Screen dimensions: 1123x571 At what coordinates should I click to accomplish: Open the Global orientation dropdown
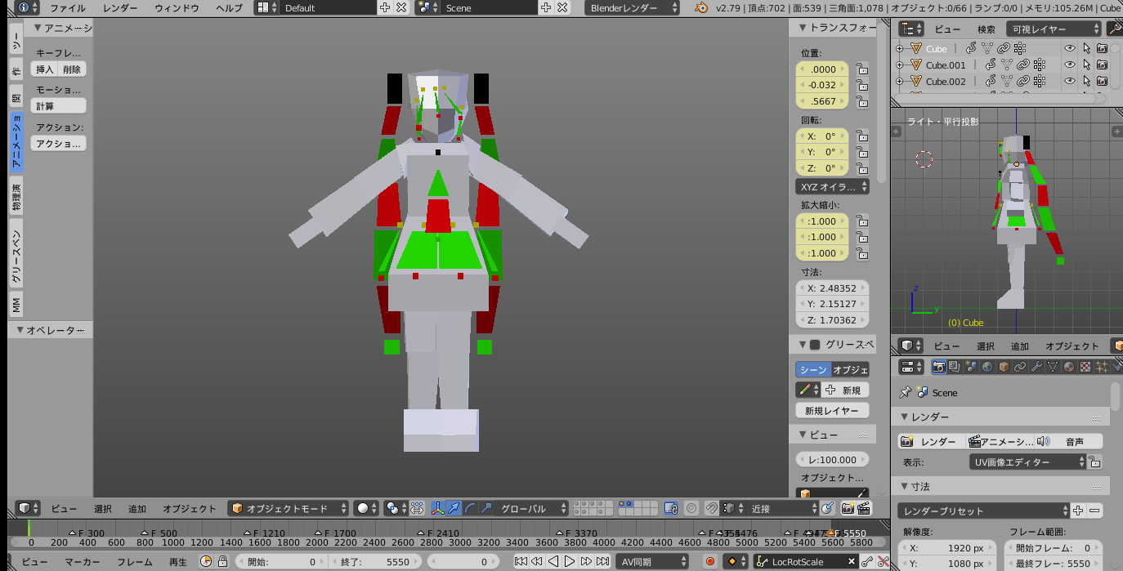click(x=531, y=508)
